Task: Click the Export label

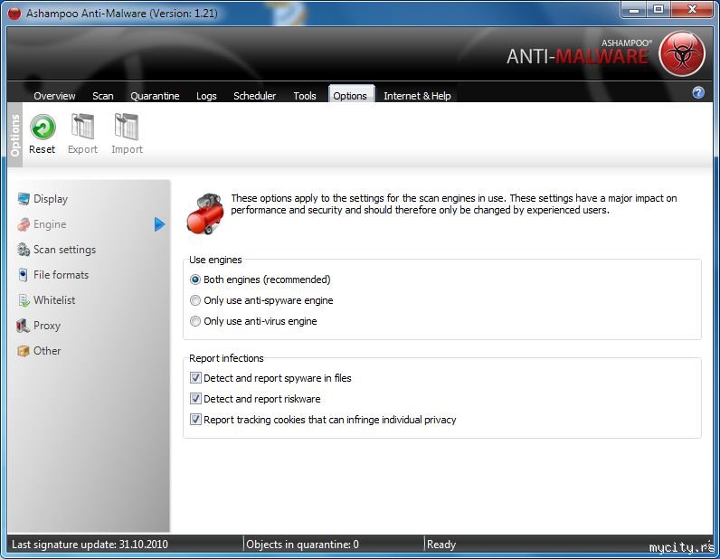Action: (x=82, y=149)
